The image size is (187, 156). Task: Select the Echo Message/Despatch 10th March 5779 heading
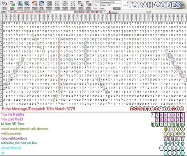tap(39, 109)
